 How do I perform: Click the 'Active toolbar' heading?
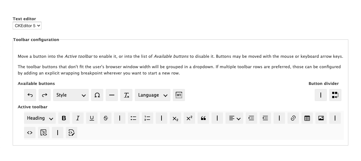click(x=33, y=107)
